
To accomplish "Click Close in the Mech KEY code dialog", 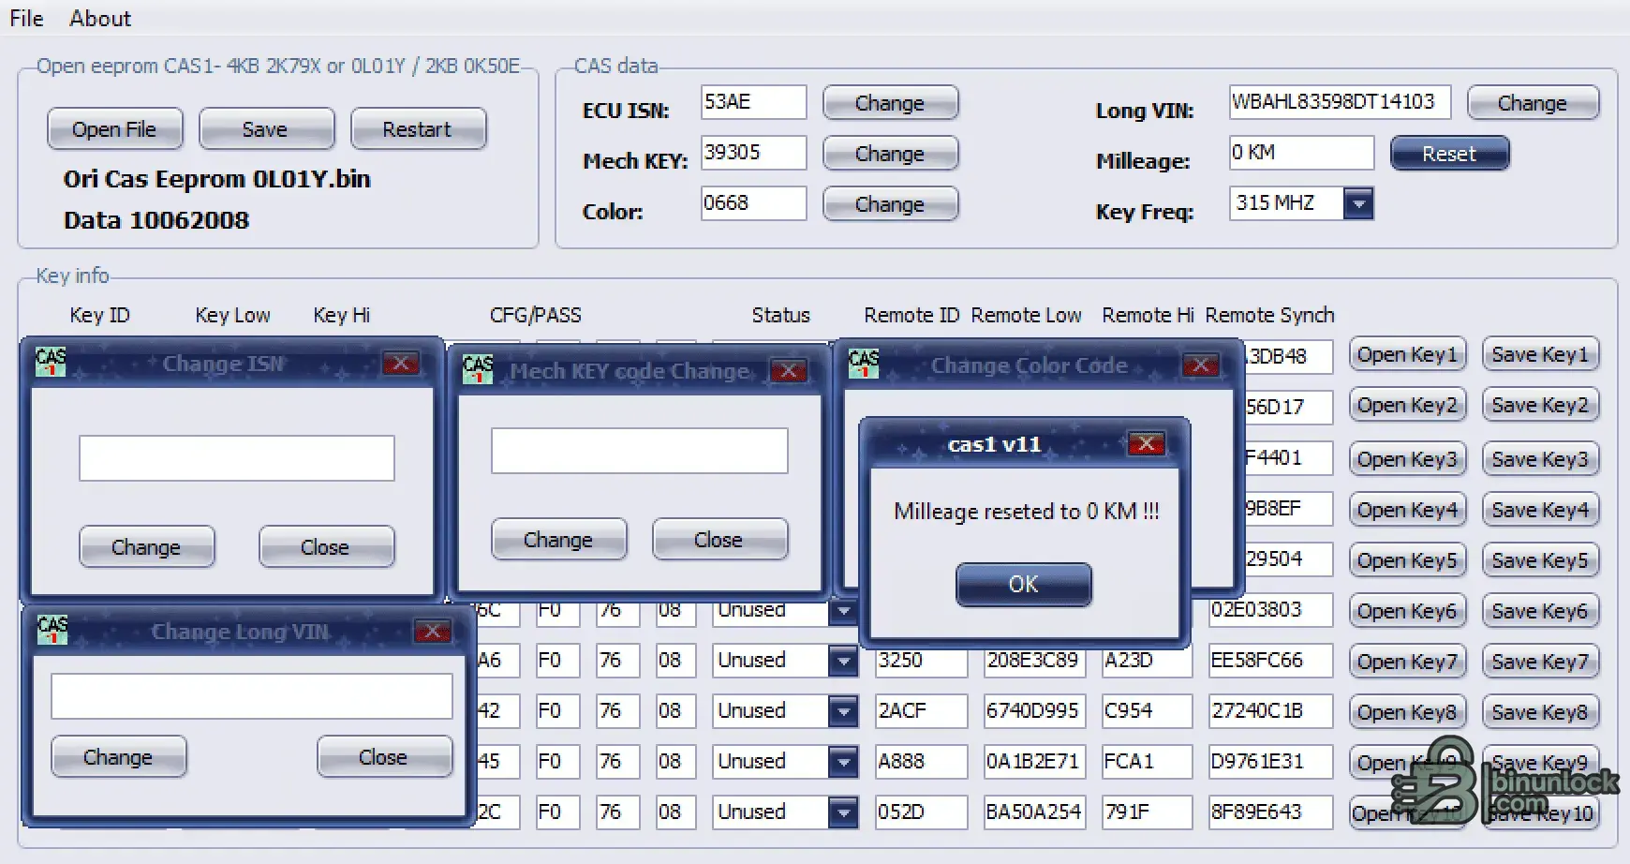I will click(719, 540).
